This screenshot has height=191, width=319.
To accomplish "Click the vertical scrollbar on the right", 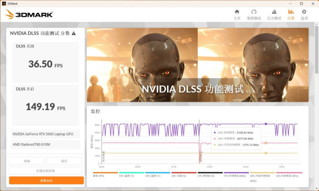I will 316,50.
